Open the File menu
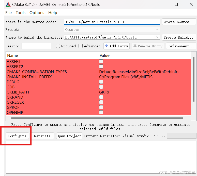197x176 pixels. (x=8, y=13)
